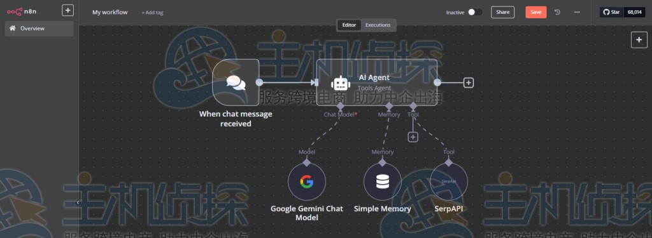Open workflow history clock icon

click(558, 12)
